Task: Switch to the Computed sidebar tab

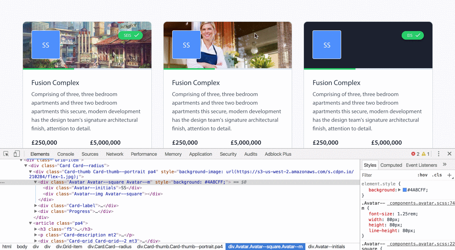Action: pyautogui.click(x=391, y=165)
